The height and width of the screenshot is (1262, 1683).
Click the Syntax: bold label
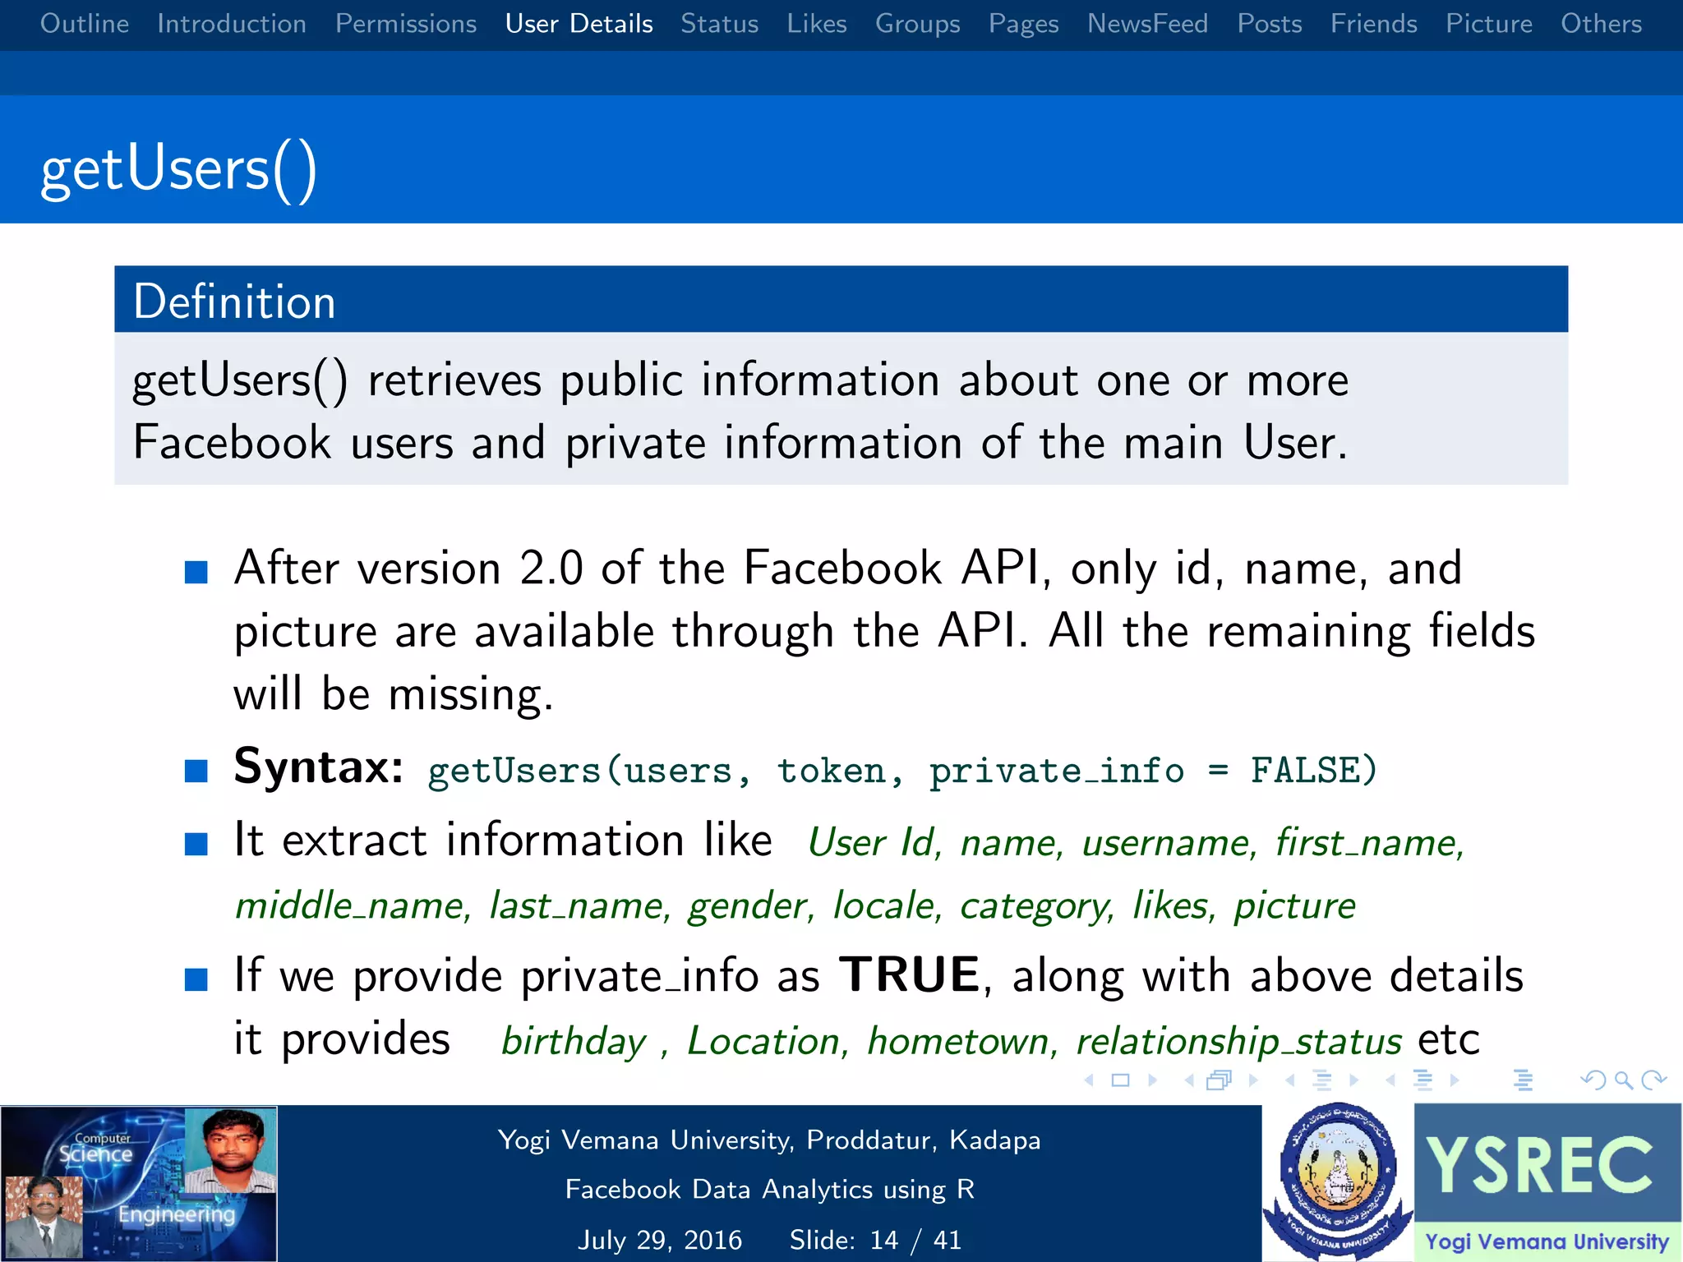[319, 767]
